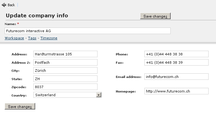Screen dimensions: 216x116
Task: Open the Tags link
Action: 32,38
